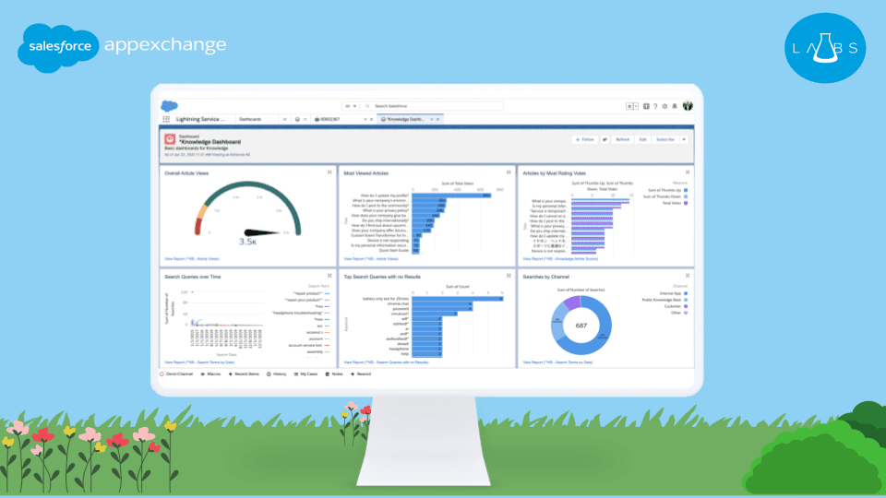Expand the Most Viewed Articles chart
The height and width of the screenshot is (498, 886).
(x=509, y=172)
